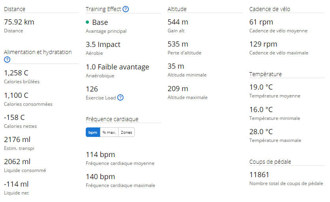
Task: Click the Alimentation et hydratation heading
Action: coord(38,52)
